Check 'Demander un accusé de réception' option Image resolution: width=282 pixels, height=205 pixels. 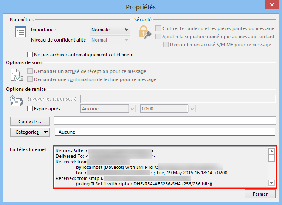coord(30,71)
